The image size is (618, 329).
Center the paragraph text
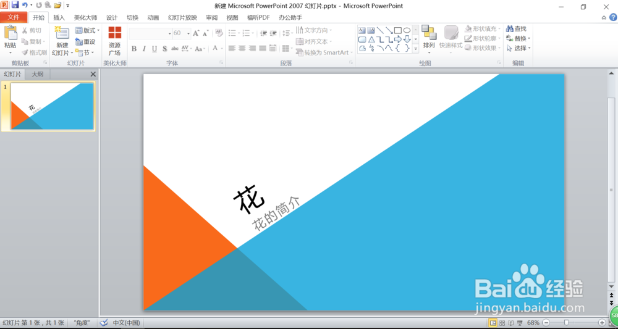(x=242, y=48)
